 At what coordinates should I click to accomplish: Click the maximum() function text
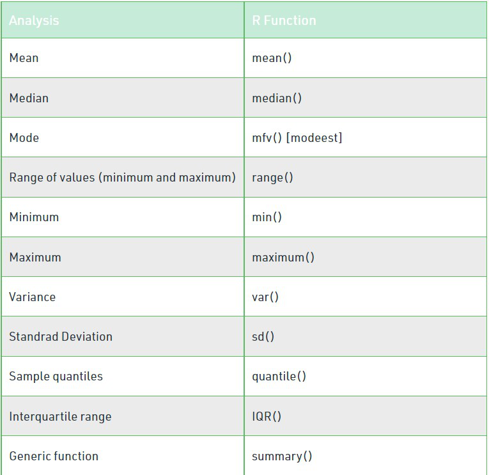283,257
